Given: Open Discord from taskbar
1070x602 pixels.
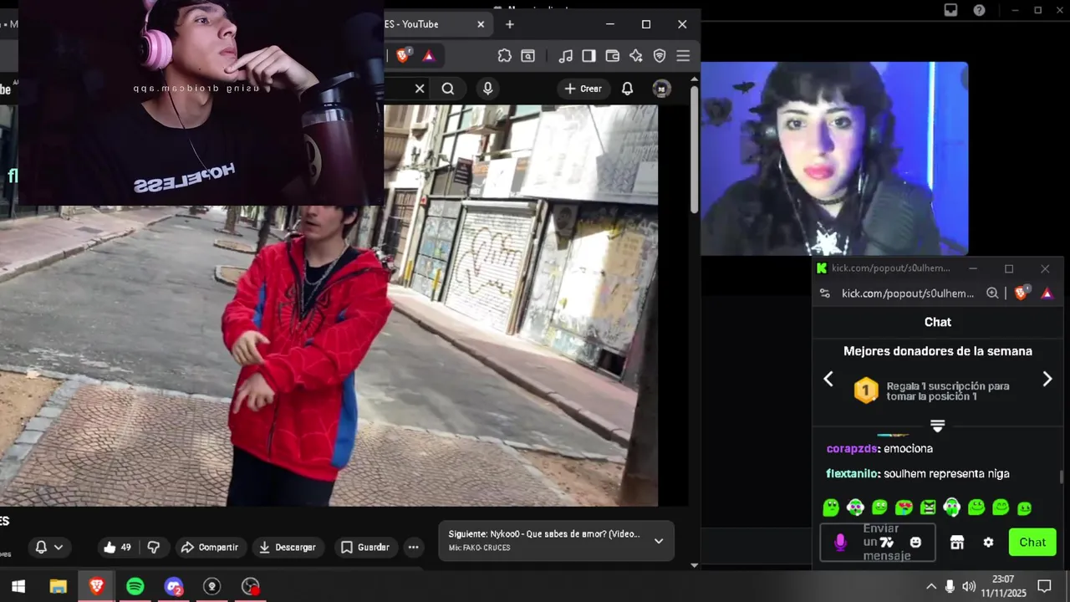Looking at the screenshot, I should coord(173,586).
